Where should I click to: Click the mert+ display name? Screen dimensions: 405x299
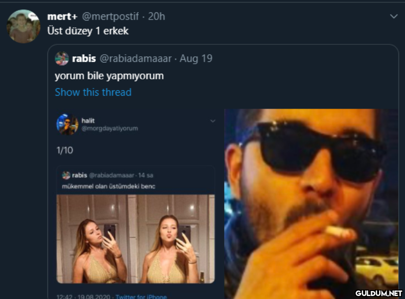tap(62, 16)
